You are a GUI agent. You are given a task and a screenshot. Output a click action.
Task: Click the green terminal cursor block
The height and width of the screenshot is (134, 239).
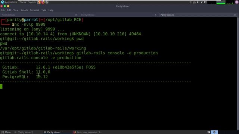coord(1,86)
